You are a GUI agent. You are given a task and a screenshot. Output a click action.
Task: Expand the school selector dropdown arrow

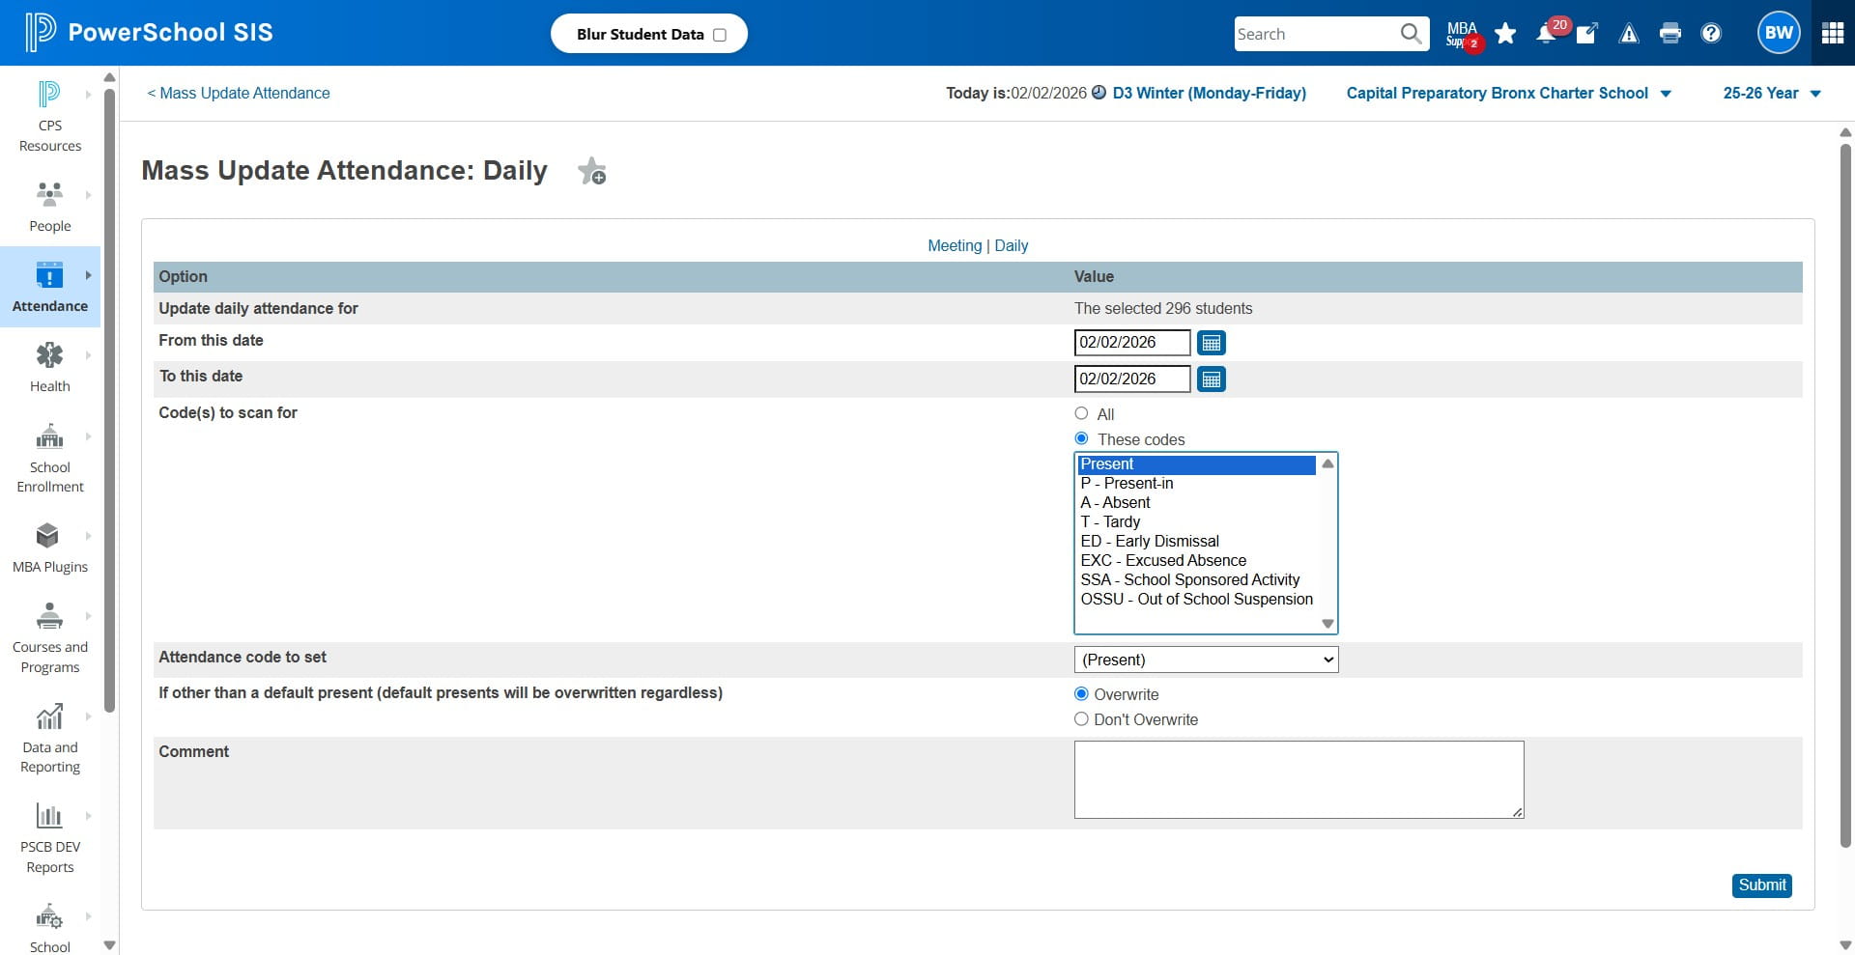pos(1666,94)
